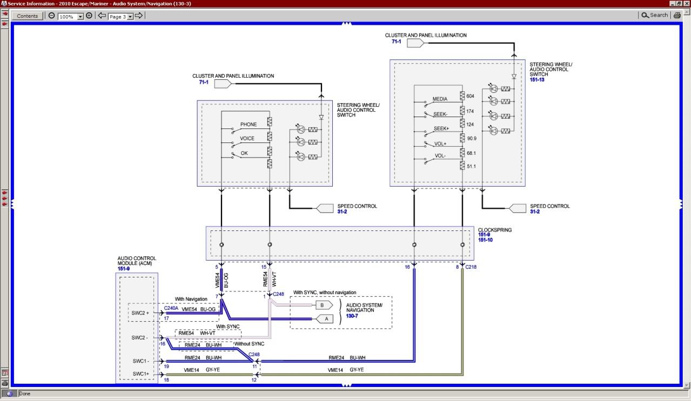Image resolution: width=691 pixels, height=401 pixels.
Task: Go to next page with right arrow
Action: click(x=139, y=16)
